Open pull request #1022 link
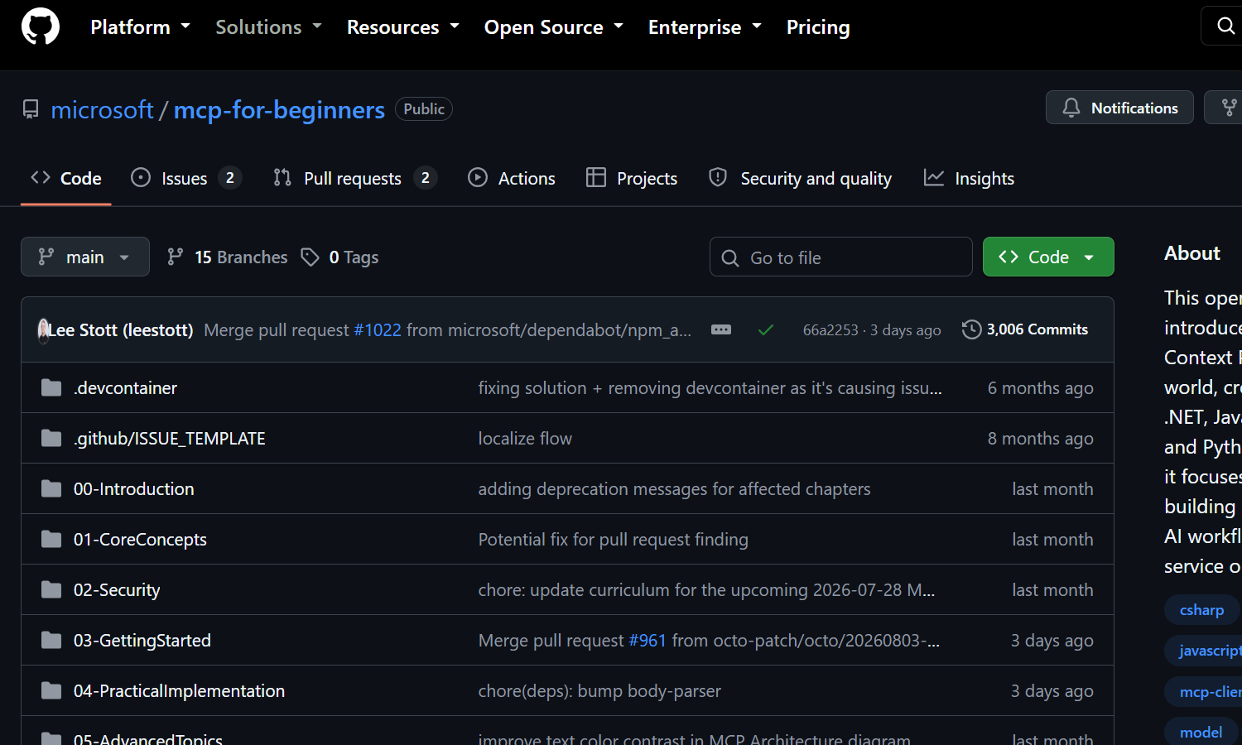This screenshot has height=745, width=1242. coord(378,329)
